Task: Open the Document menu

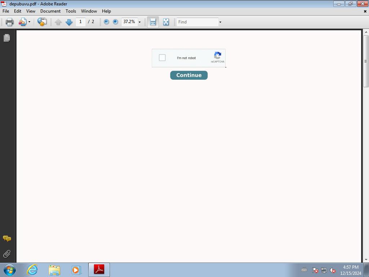Action: [x=50, y=11]
